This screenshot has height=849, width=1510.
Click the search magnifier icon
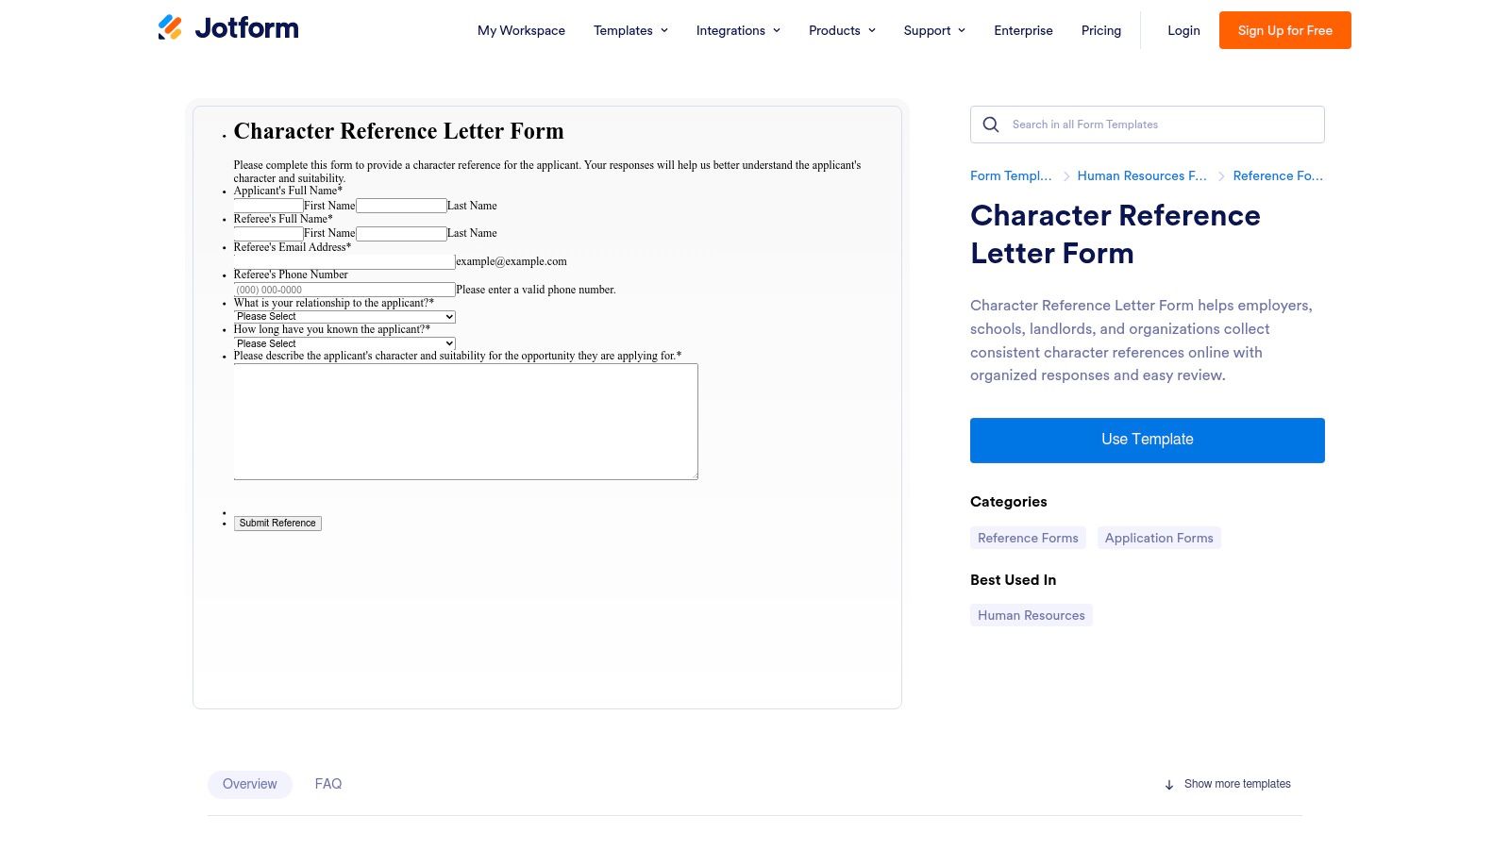991,124
